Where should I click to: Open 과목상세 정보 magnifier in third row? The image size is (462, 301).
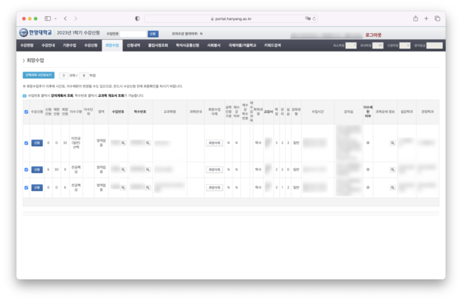point(393,188)
